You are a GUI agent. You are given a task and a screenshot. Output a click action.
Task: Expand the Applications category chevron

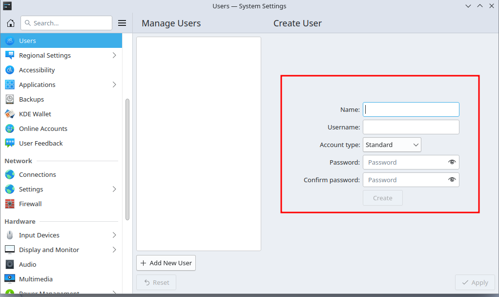point(114,85)
